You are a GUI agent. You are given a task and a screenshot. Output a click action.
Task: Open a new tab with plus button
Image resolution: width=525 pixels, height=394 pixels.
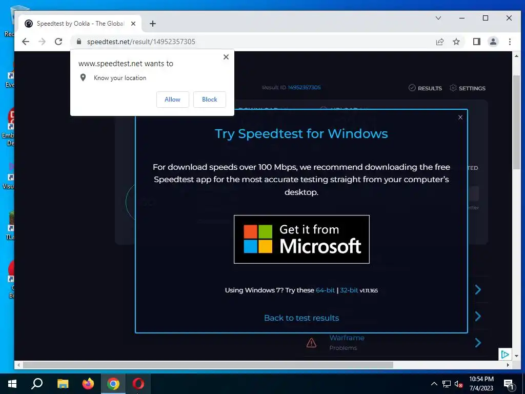[x=153, y=24]
